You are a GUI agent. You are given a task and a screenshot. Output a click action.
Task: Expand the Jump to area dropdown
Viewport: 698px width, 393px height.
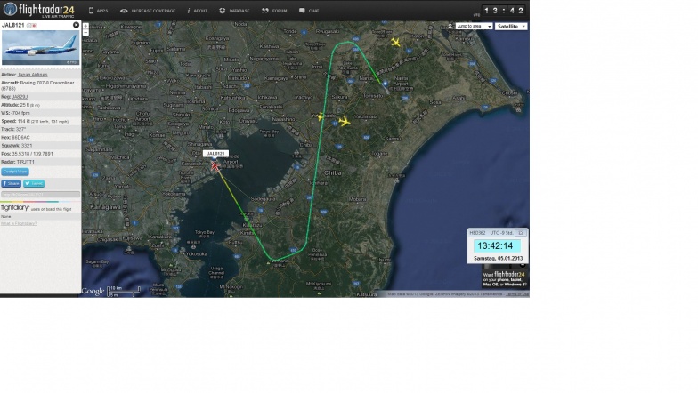474,27
